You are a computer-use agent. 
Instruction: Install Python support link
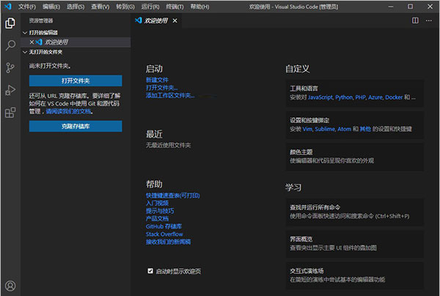(x=344, y=97)
